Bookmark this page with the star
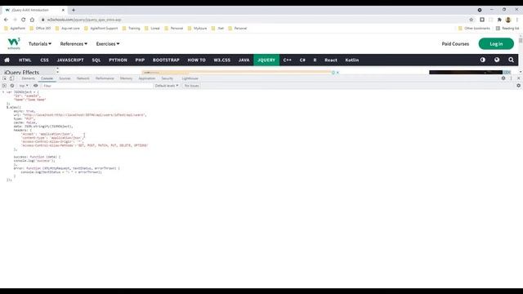 point(472,20)
